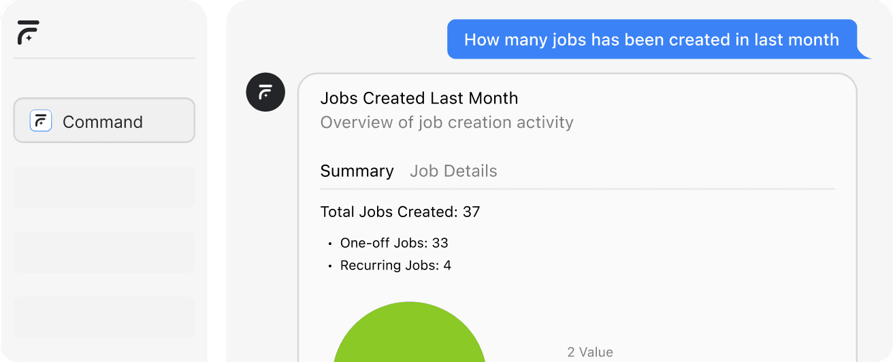
Task: Select the second empty sidebar placeholder
Action: tap(104, 252)
